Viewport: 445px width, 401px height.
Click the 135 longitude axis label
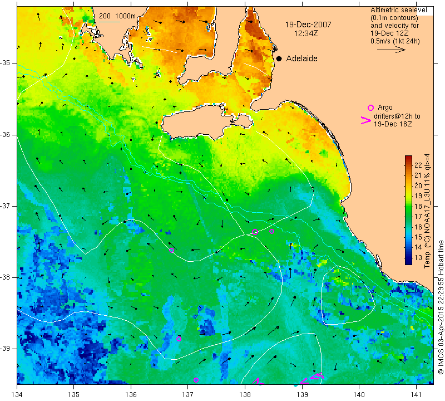click(x=74, y=395)
